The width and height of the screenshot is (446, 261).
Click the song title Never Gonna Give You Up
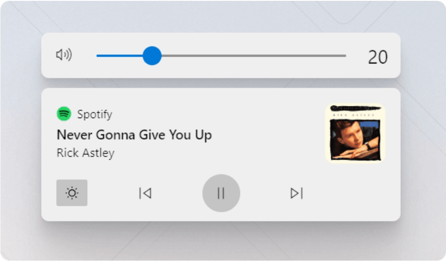[134, 135]
